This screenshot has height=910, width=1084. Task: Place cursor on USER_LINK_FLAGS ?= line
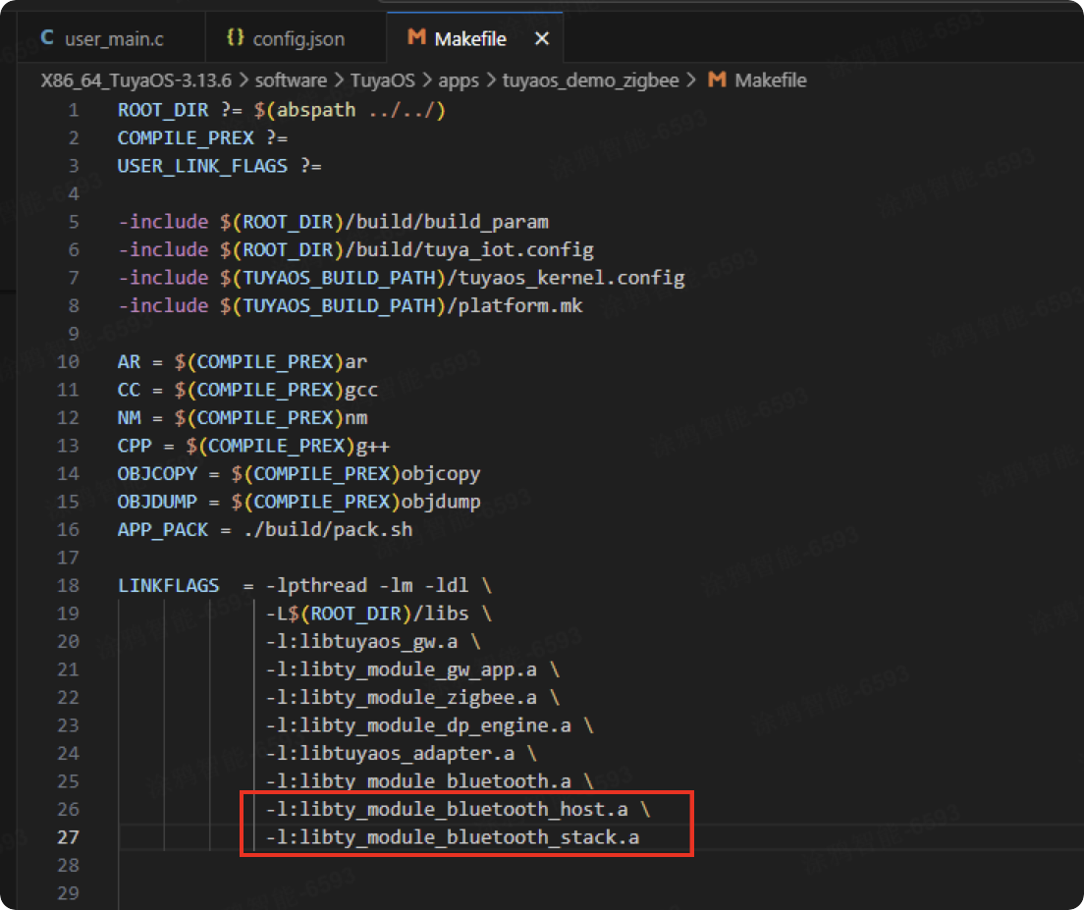[x=219, y=167]
